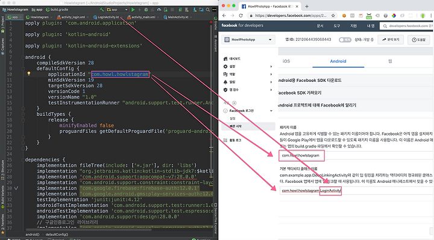Open the quick start item under Facebook login
Screen dimensions: 434x240
coord(248,126)
